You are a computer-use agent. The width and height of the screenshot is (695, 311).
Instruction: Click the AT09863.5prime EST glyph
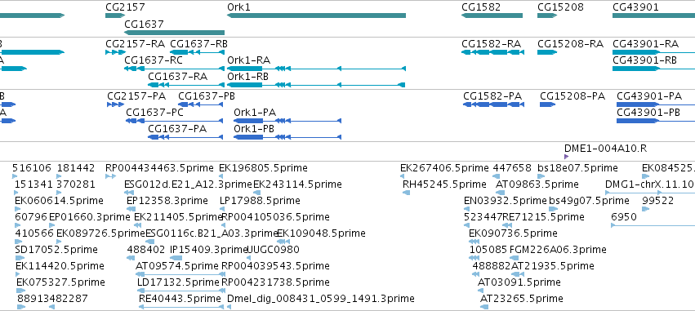[501, 193]
